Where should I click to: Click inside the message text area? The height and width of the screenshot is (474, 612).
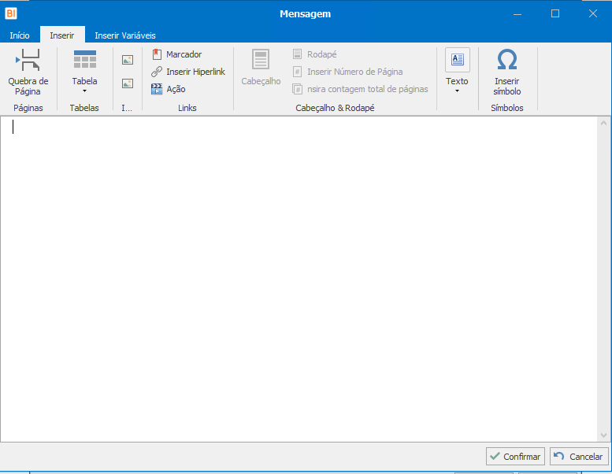(299, 279)
